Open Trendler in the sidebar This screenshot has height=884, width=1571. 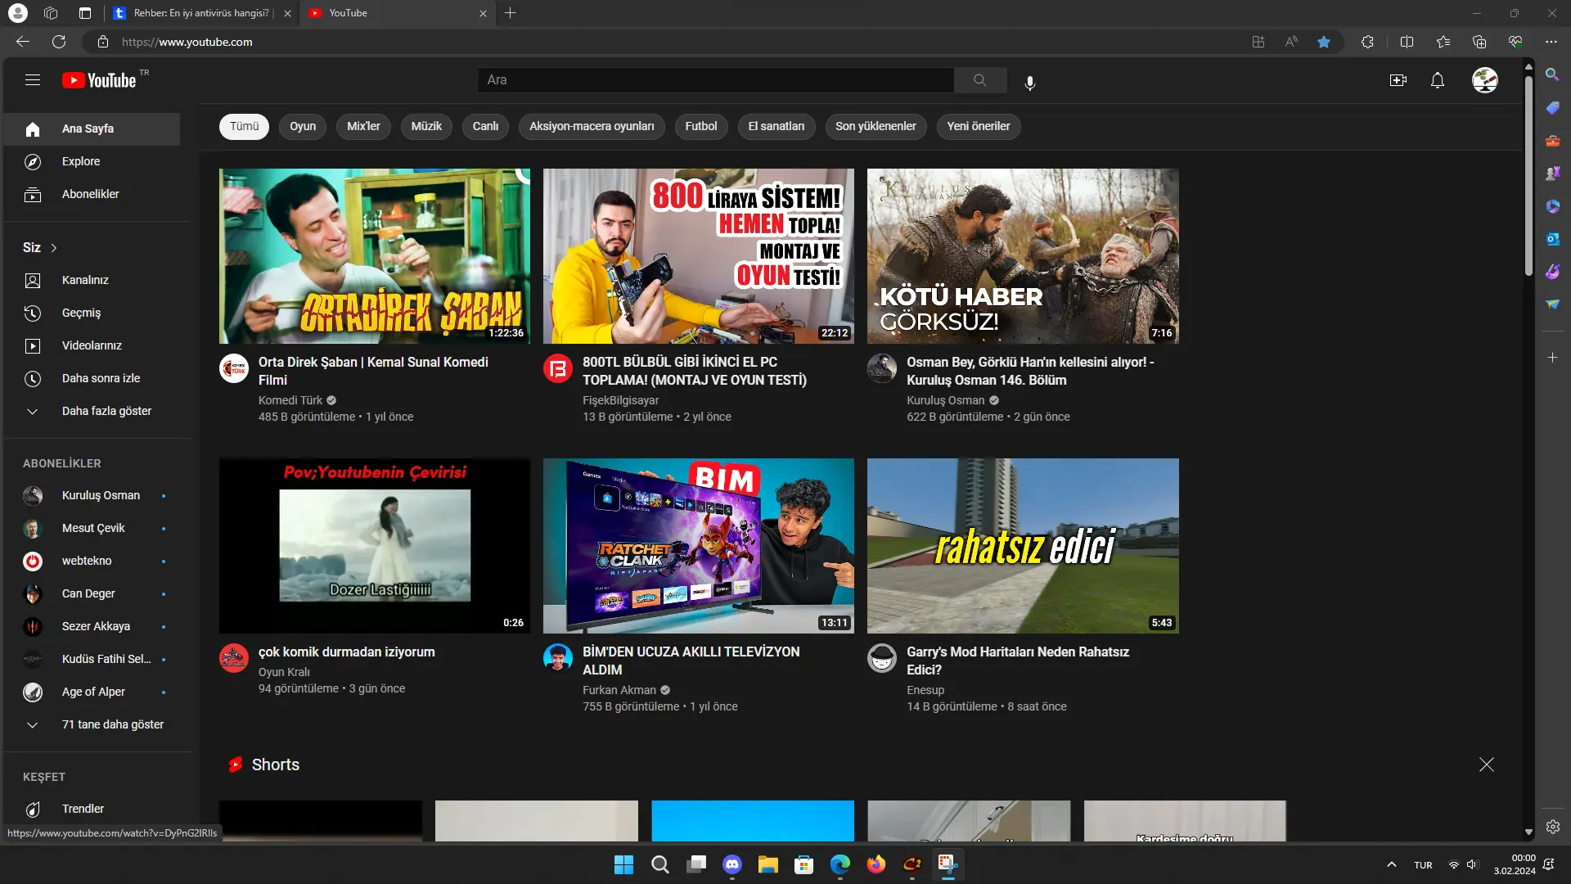point(92,810)
